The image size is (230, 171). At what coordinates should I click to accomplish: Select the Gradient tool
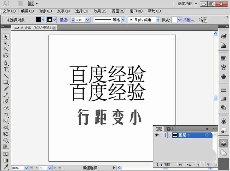click(6, 160)
